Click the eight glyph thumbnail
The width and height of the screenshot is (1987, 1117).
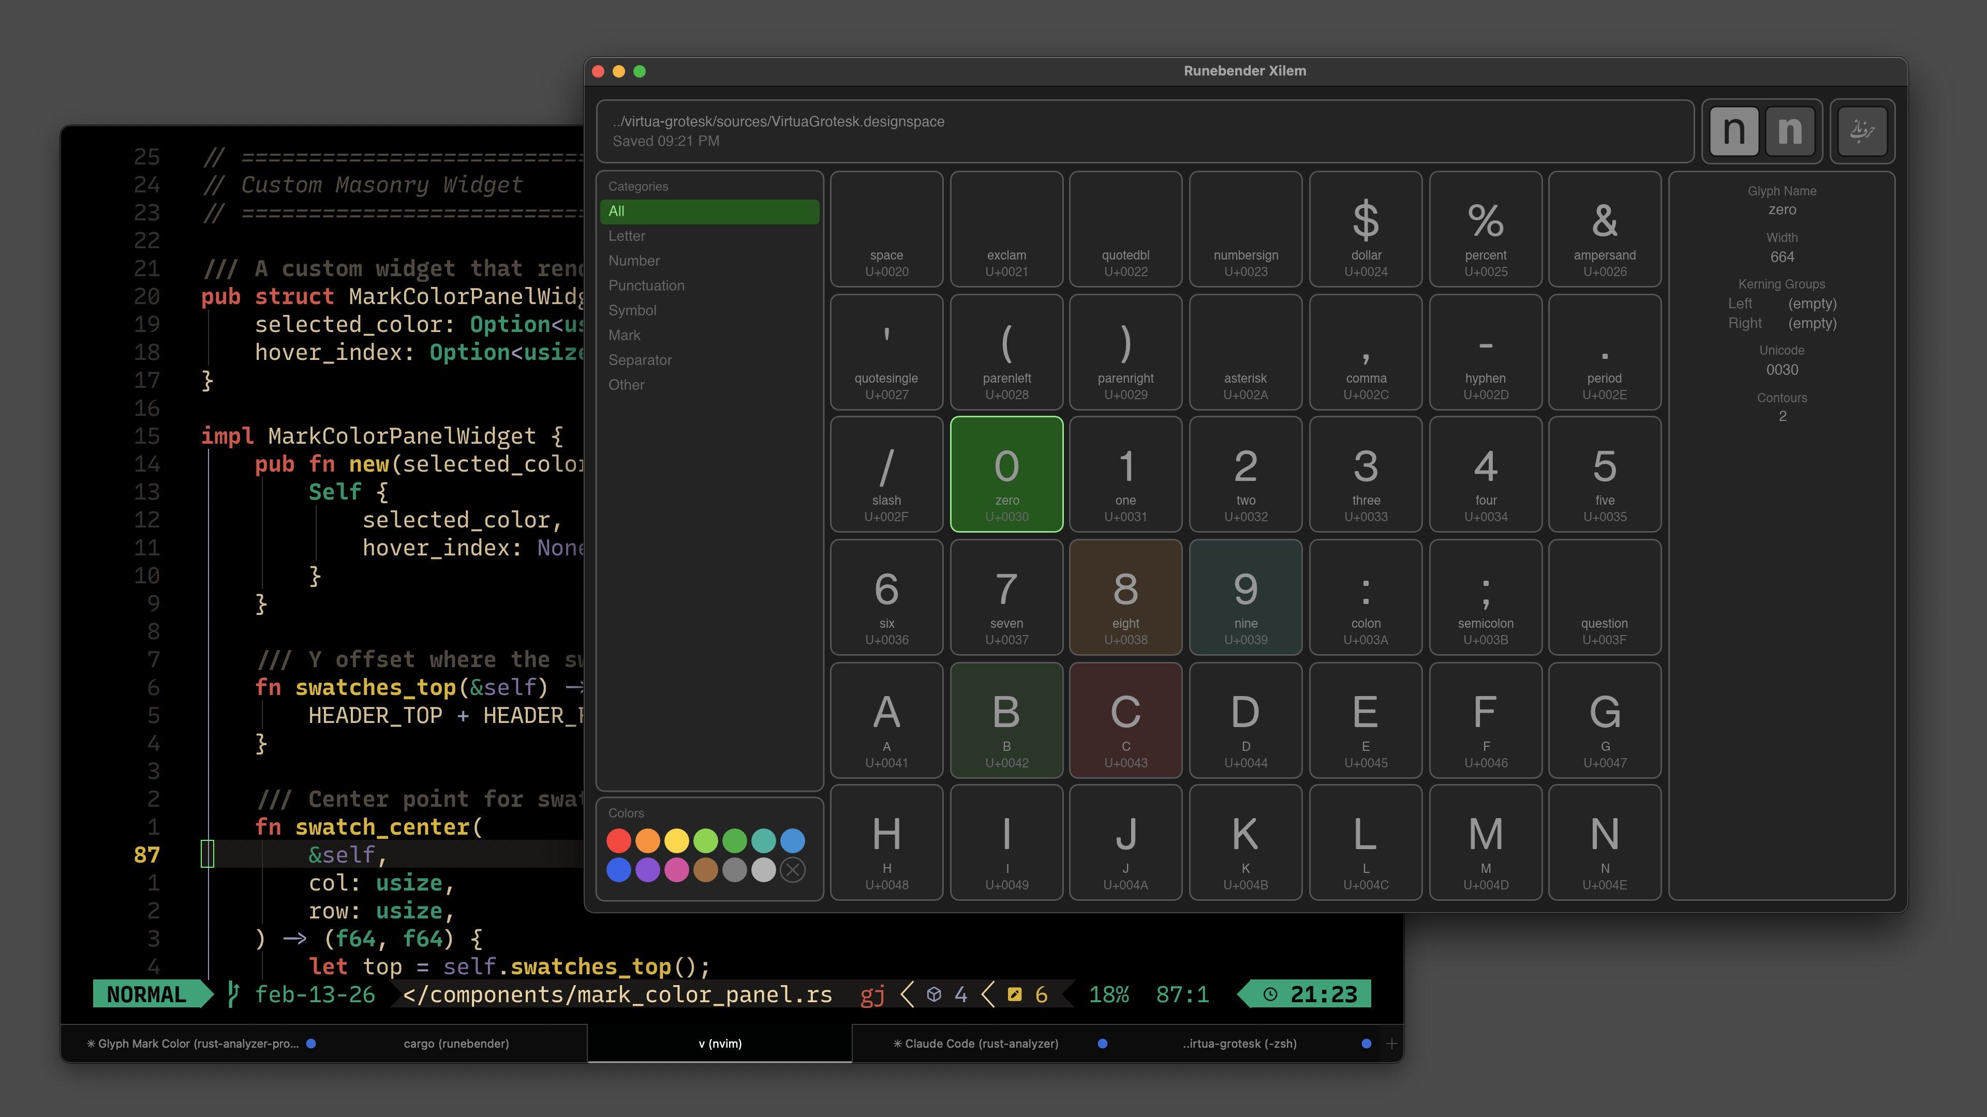(1125, 597)
